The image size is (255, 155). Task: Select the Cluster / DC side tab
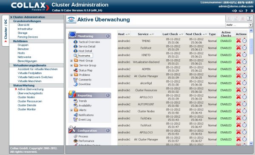[6, 30]
